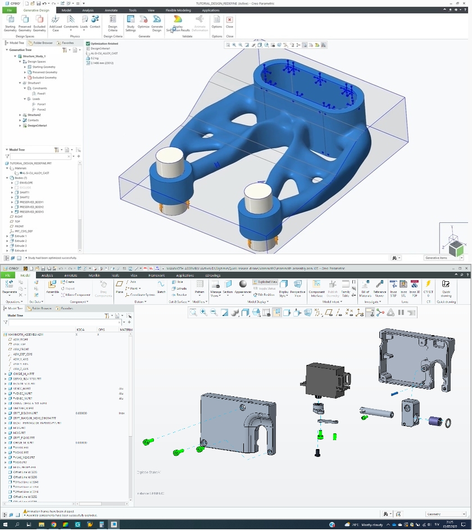
Task: Switch to the Flexible Modeling ribbon tab
Action: (x=178, y=10)
